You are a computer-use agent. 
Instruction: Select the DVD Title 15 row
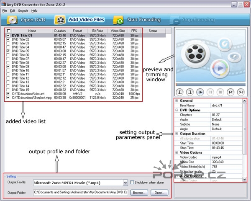pyautogui.click(x=85, y=90)
